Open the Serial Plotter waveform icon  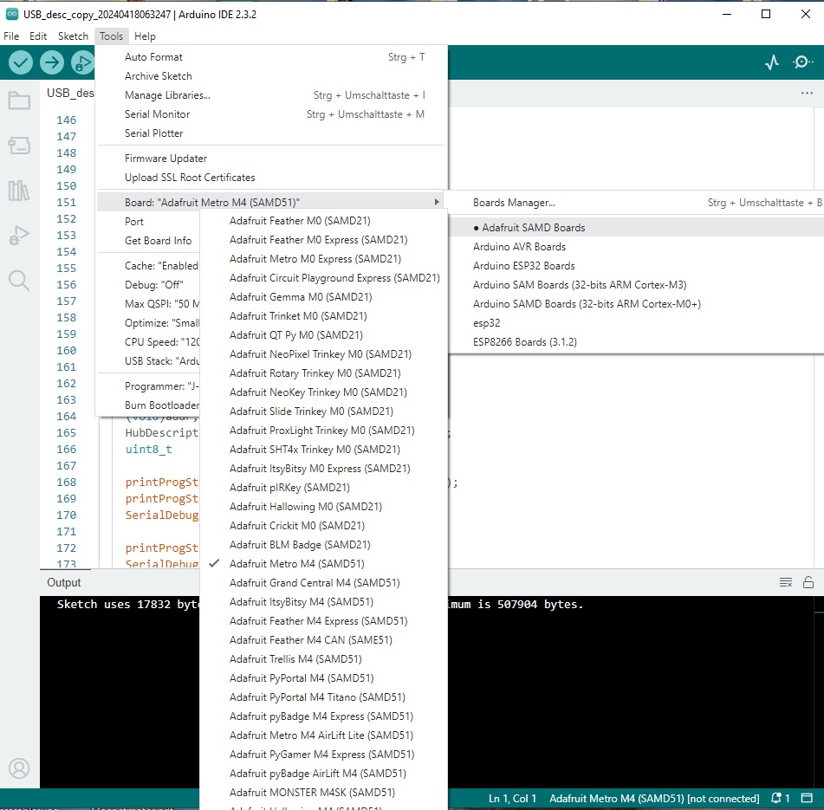pos(772,62)
